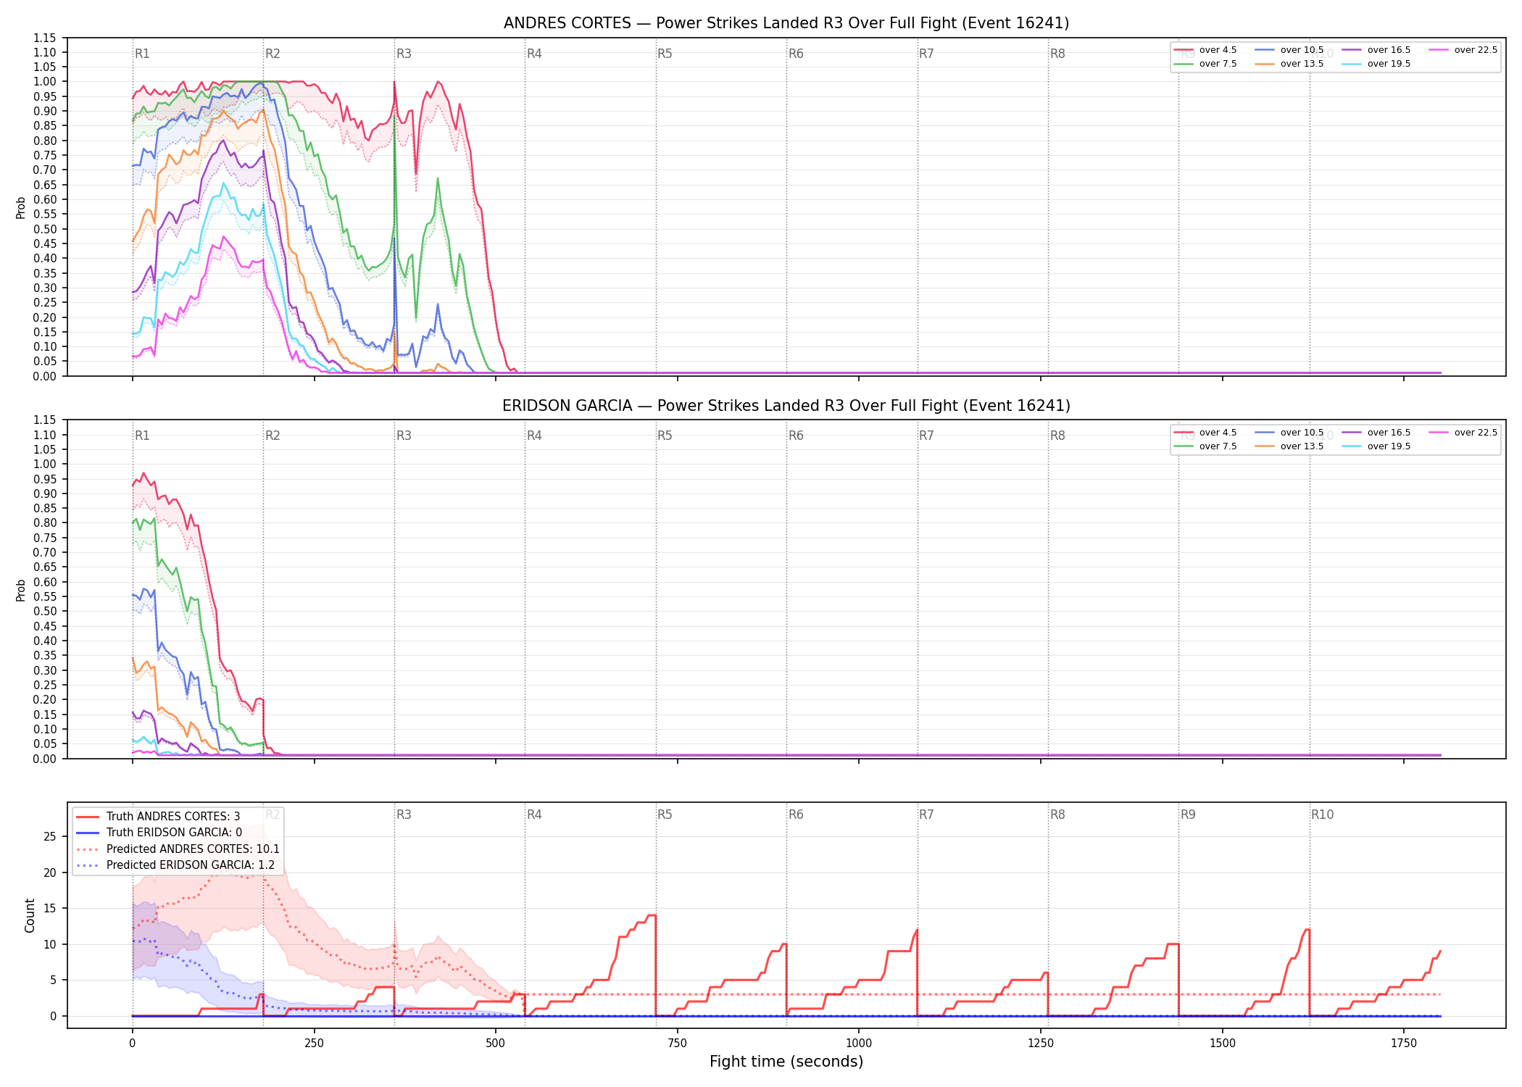Click the R6 round label in Cortes chart
The width and height of the screenshot is (1522, 1087).
tap(796, 54)
